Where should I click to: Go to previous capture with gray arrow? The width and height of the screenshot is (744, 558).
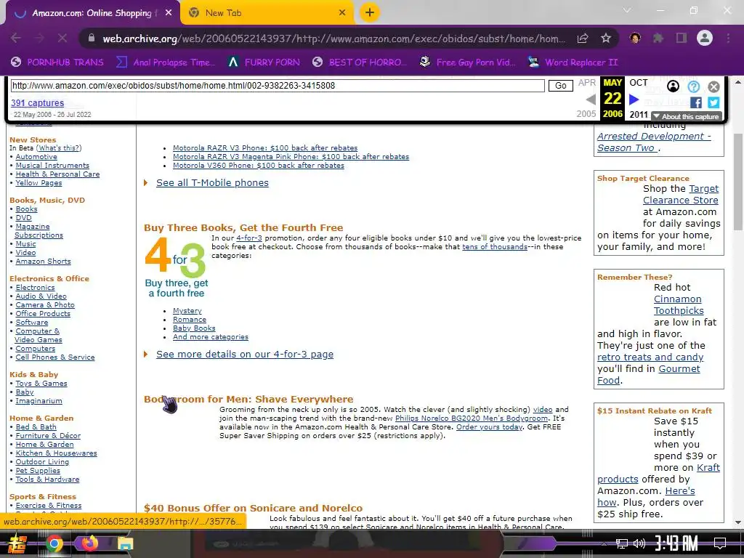pyautogui.click(x=591, y=100)
